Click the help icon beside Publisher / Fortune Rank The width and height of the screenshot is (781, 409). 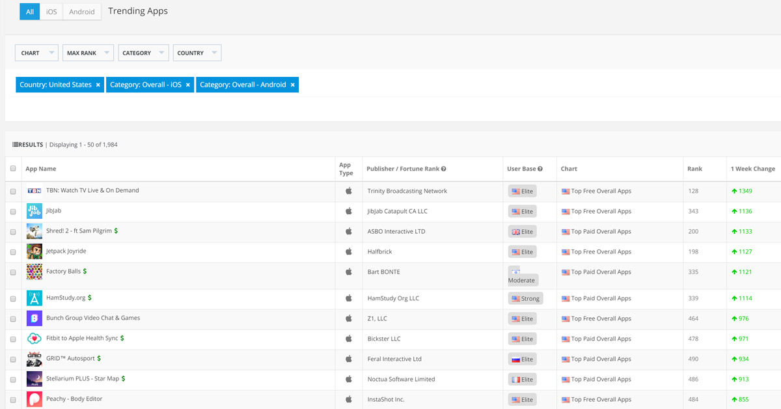(443, 169)
